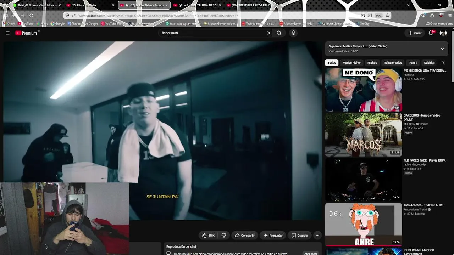This screenshot has height=255, width=454.
Task: Switch to (20) Piku YouTube tab
Action: 91,5
